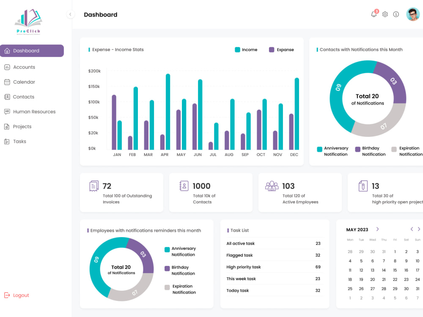Toggle the Income legend swatch

pyautogui.click(x=237, y=49)
